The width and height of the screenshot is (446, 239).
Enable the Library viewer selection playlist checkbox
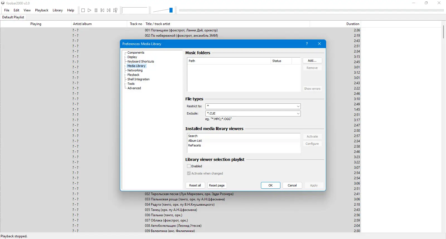point(189,166)
